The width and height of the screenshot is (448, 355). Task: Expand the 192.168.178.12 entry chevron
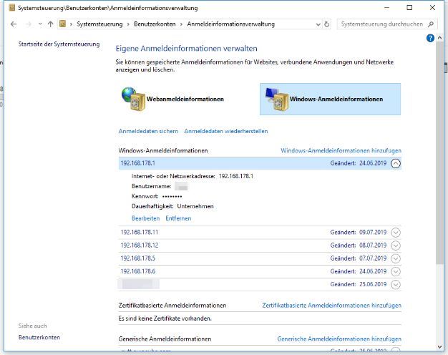tap(396, 245)
